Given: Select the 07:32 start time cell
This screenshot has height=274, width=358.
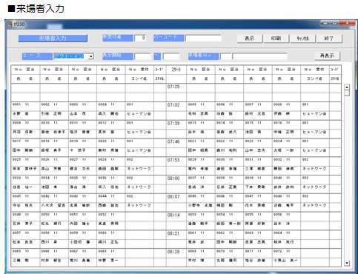Looking at the screenshot, I should click(173, 105).
